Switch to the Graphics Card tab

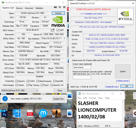[x=8, y=8]
